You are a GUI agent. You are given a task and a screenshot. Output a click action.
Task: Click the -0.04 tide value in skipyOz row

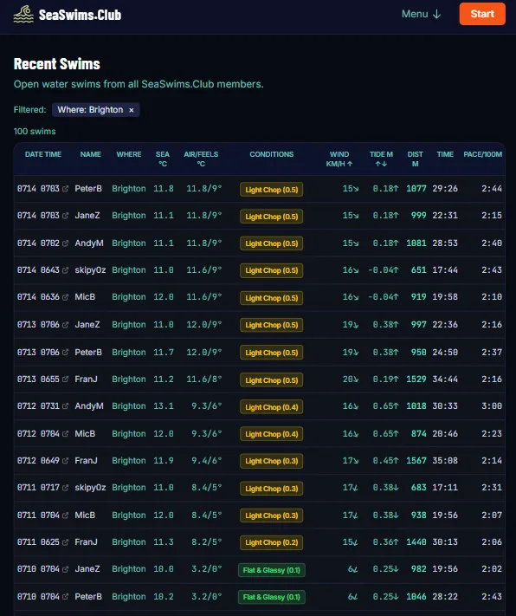(384, 270)
